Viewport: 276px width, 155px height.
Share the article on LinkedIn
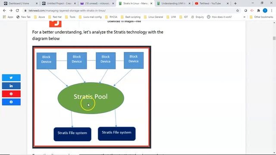[x=11, y=86]
